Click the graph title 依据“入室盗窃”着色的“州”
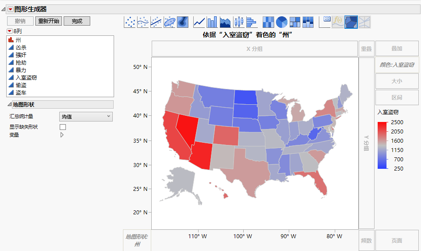The width and height of the screenshot is (421, 251). (x=247, y=35)
